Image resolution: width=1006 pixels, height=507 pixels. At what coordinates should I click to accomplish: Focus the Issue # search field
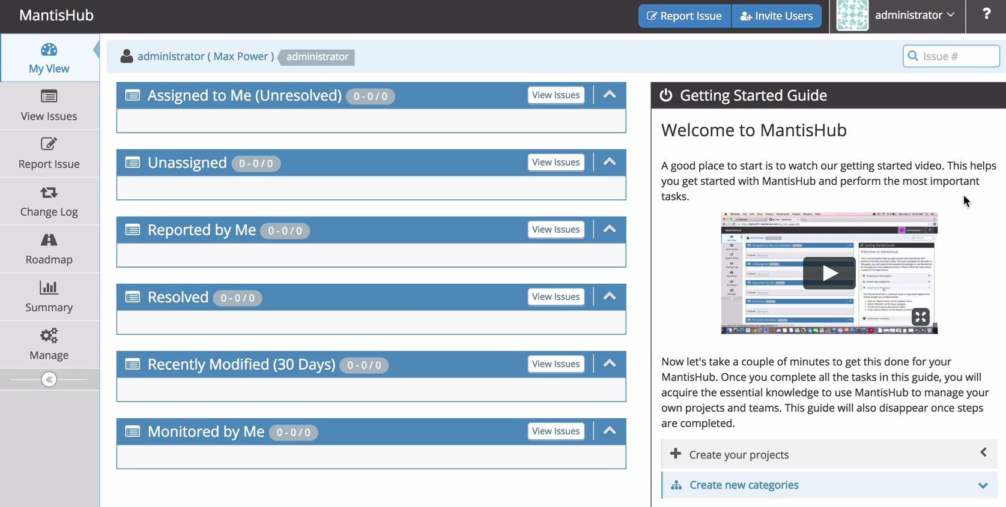951,56
